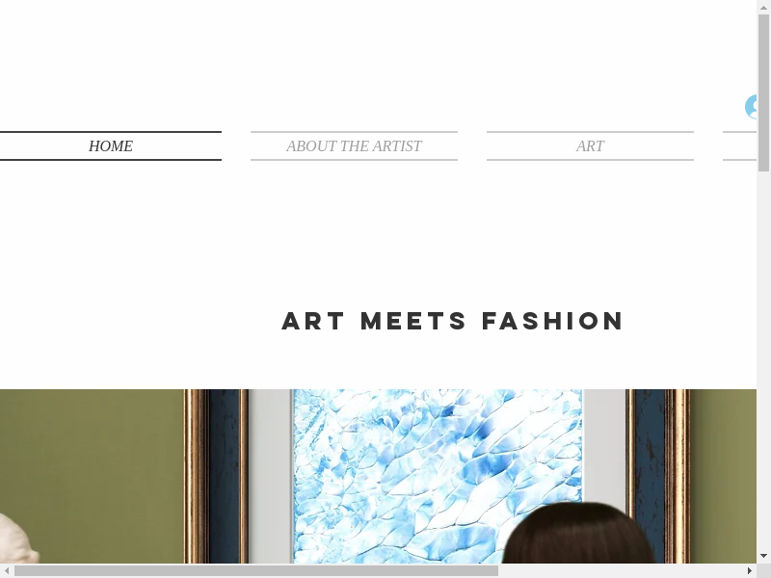Viewport: 771px width, 578px height.
Task: Click the blue user login avatar icon
Action: [751, 107]
